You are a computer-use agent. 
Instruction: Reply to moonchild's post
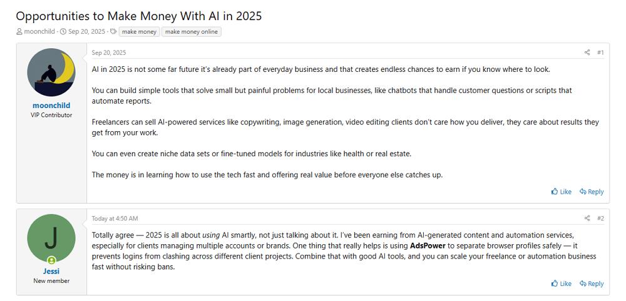click(592, 192)
